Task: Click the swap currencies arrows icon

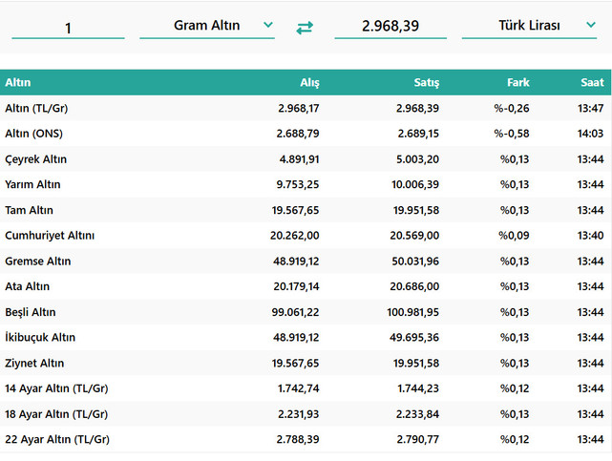Action: 305,28
